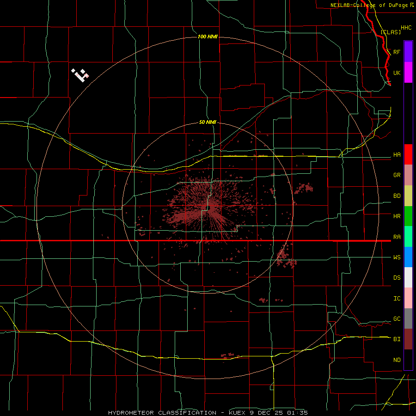The width and height of the screenshot is (416, 416).
Task: Click the GR salmon legend swatch
Action: click(x=408, y=175)
